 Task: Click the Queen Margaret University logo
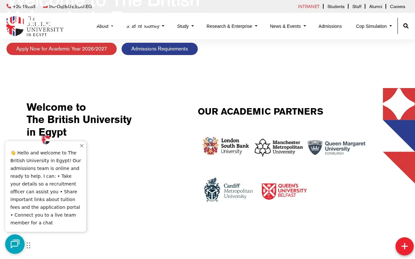pyautogui.click(x=337, y=148)
